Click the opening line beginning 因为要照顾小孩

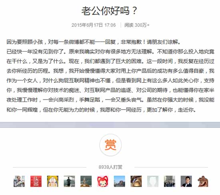click(94, 42)
